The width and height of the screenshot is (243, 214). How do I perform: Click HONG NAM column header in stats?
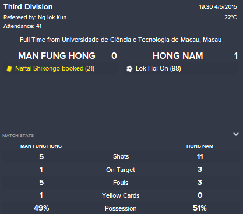(x=200, y=146)
